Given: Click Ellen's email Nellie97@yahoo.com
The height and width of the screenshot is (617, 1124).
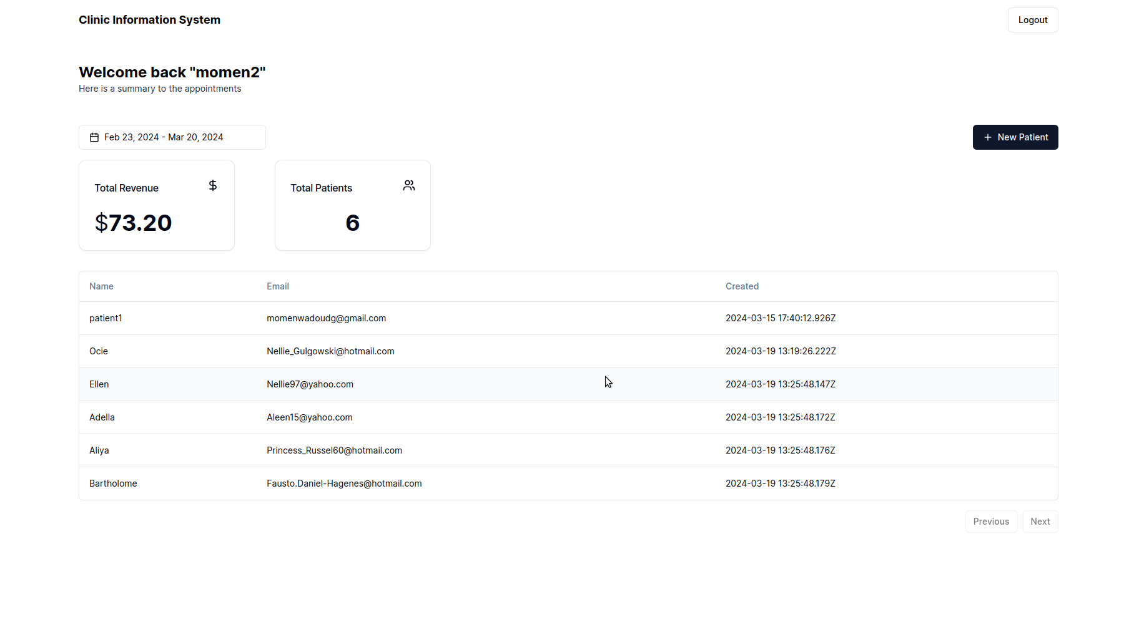Looking at the screenshot, I should coord(310,384).
